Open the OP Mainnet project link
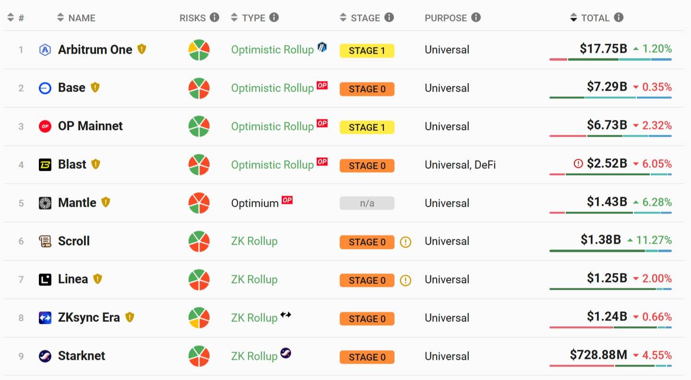This screenshot has height=380, width=691. tap(90, 126)
